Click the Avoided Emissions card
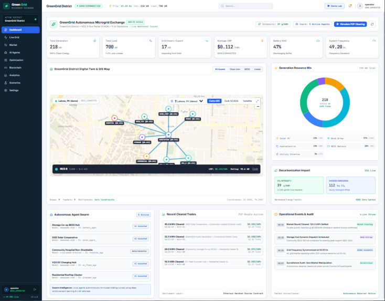This screenshot has height=301, width=385. pyautogui.click(x=351, y=185)
